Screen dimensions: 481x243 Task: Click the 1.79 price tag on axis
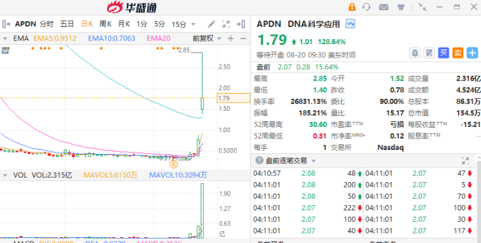click(233, 98)
